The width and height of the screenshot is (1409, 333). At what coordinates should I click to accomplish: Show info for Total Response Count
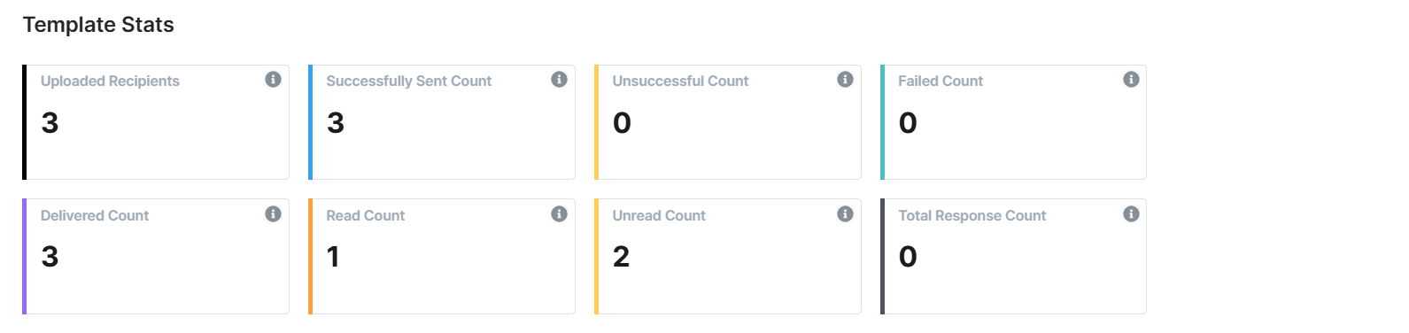1131,214
